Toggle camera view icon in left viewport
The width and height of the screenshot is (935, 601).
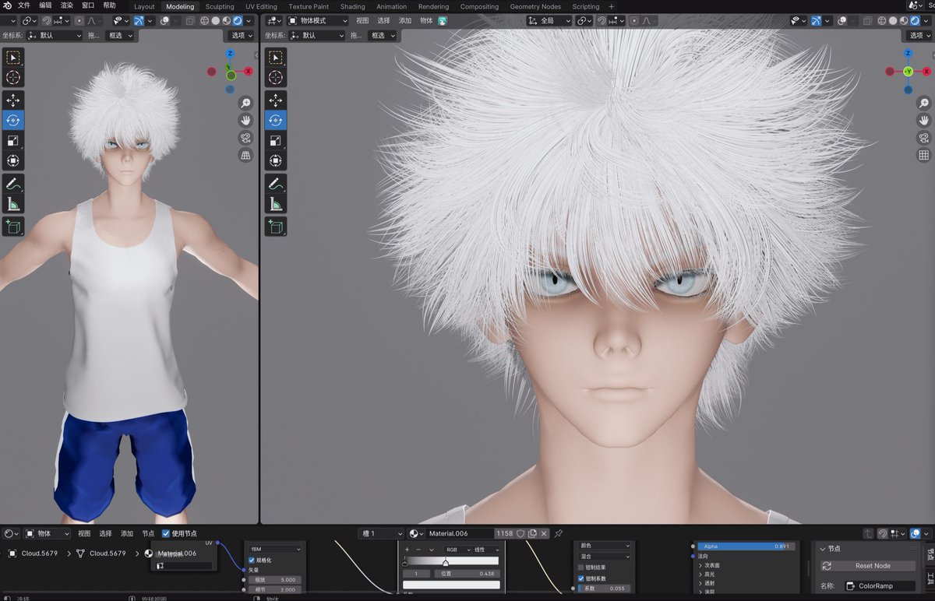pos(245,138)
